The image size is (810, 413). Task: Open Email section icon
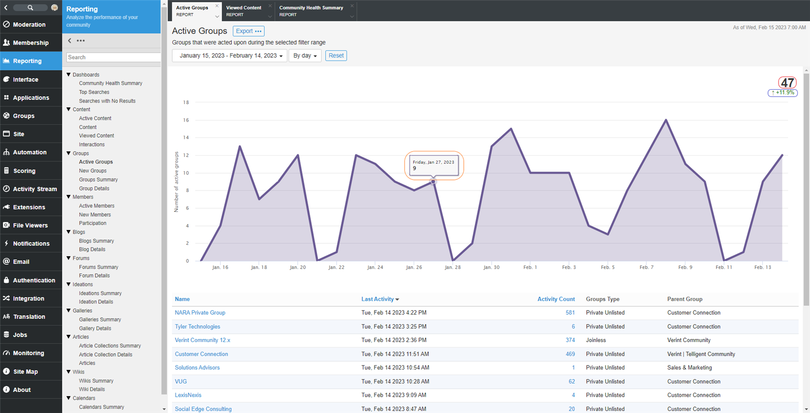point(7,261)
